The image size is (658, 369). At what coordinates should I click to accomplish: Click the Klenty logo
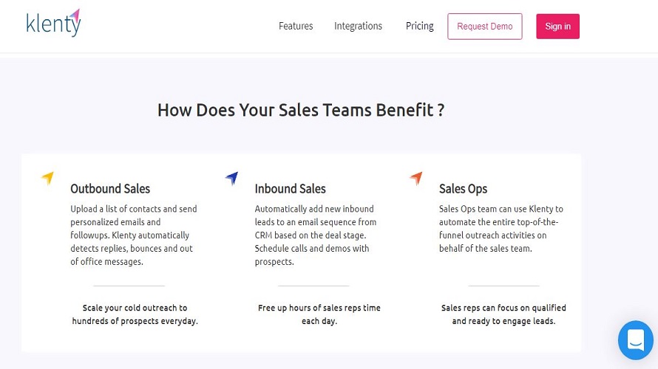point(53,23)
